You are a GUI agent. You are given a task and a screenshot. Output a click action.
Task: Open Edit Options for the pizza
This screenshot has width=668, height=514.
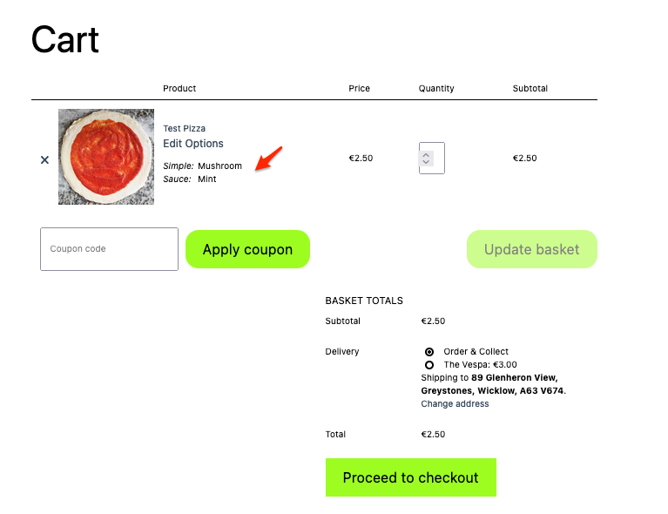pos(193,144)
